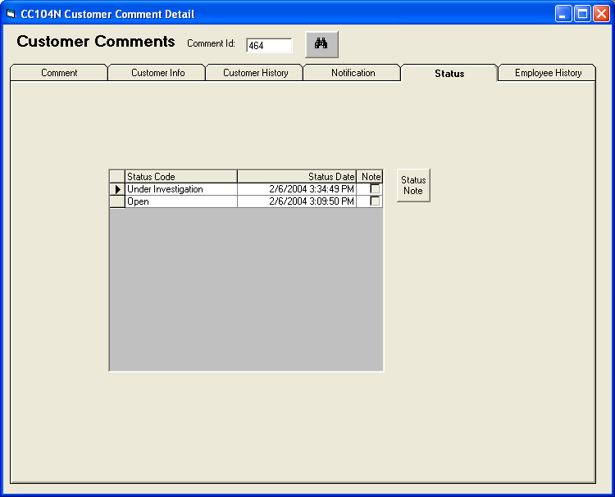This screenshot has width=615, height=497.
Task: Toggle the Note checkbox for Open row
Action: click(375, 201)
